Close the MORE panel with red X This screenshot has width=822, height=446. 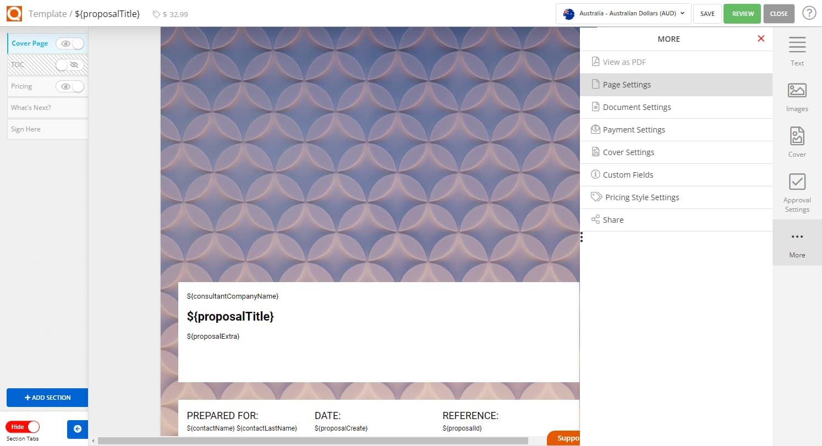pos(761,38)
